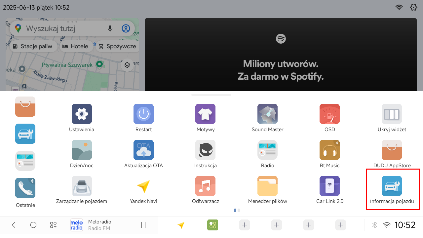The image size is (423, 238).
Task: Open the Motywy themes app
Action: (206, 114)
